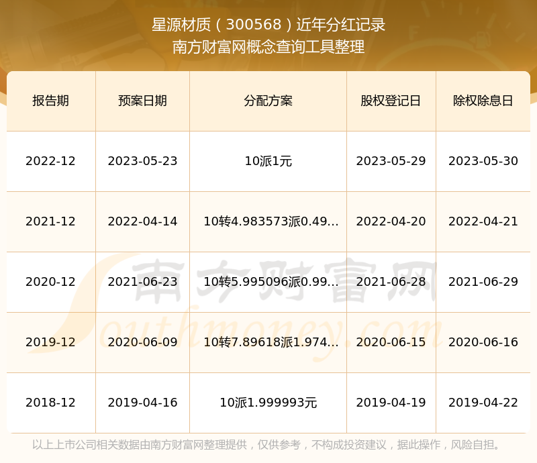Select the 分配方案 column header
537x463 pixels.
coord(268,101)
